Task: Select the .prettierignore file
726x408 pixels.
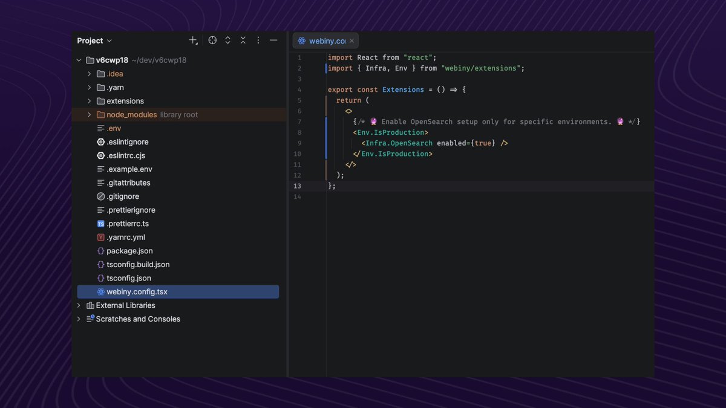Action: [131, 210]
